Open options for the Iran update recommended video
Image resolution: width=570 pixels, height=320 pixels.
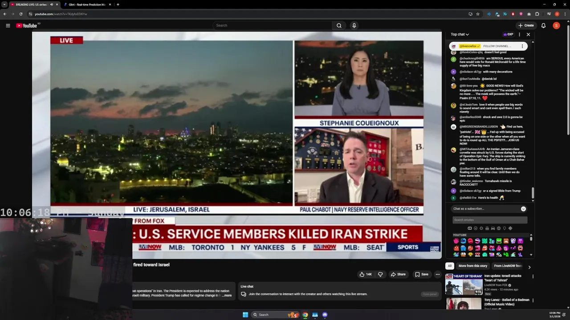[x=533, y=276]
